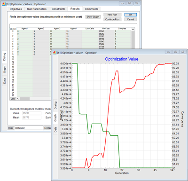This screenshot has width=188, height=181.
Task: Click Cancel in the Optimizer dialog
Action: click(131, 19)
